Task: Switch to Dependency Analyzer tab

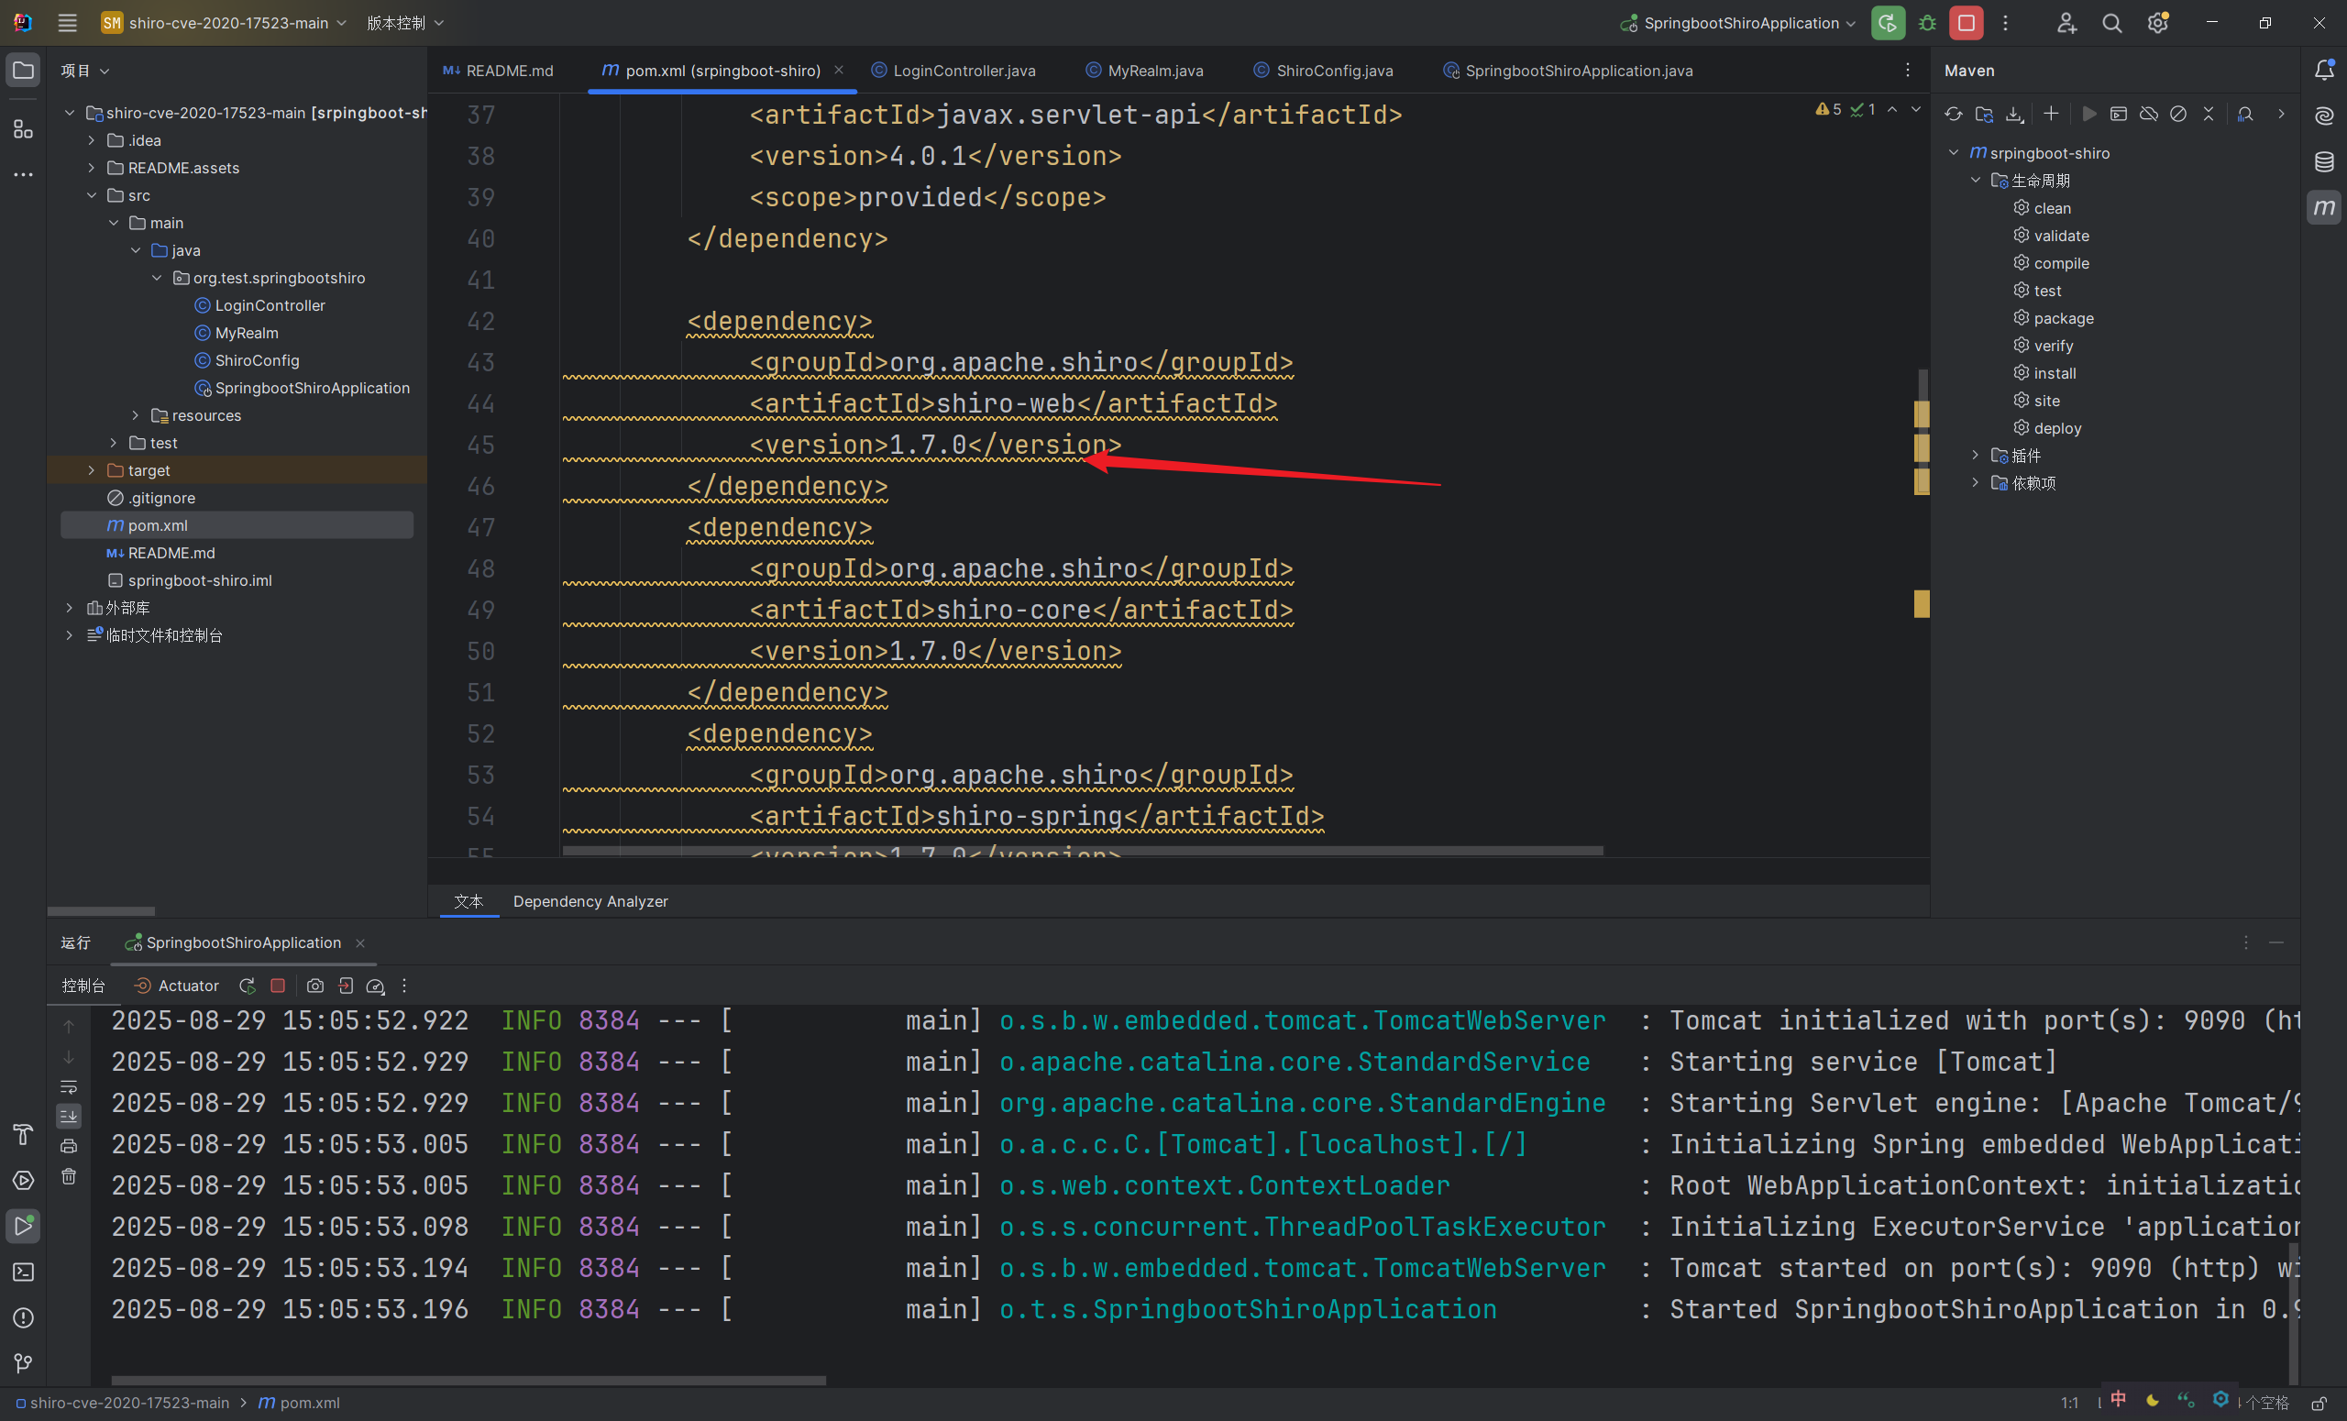Action: (590, 901)
